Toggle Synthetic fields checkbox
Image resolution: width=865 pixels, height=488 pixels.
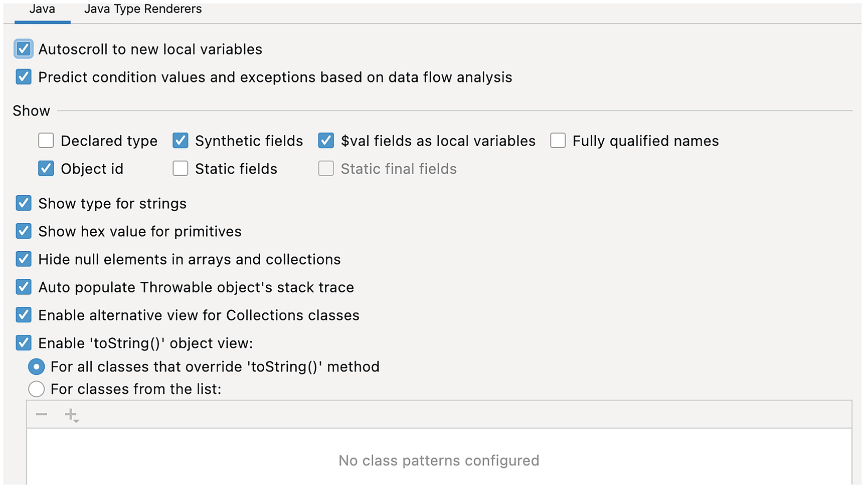point(181,141)
